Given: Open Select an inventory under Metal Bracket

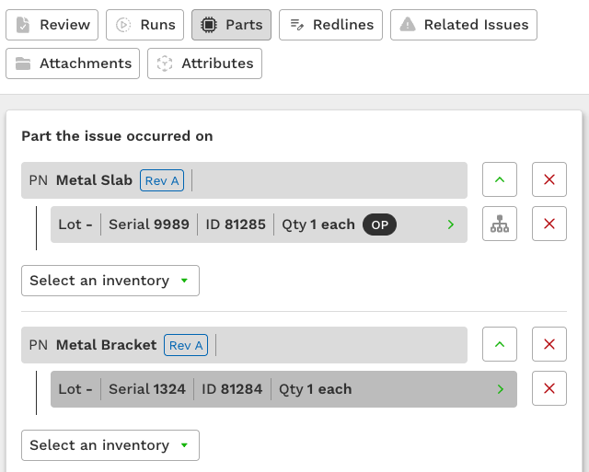Looking at the screenshot, I should [x=110, y=445].
